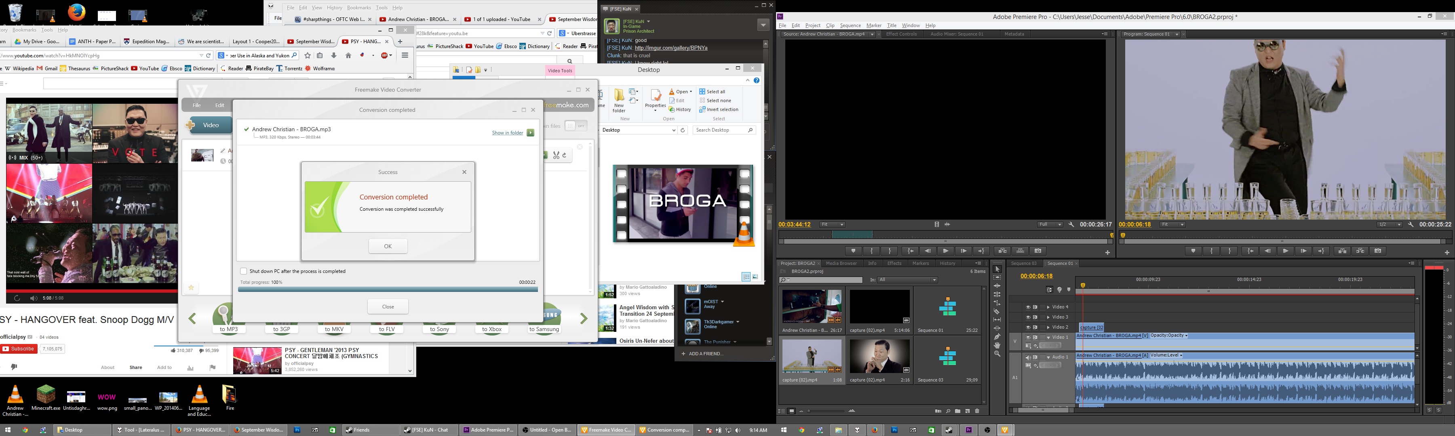This screenshot has height=436, width=1455.
Task: Select the Zoom tool in Premiere
Action: pos(997,354)
